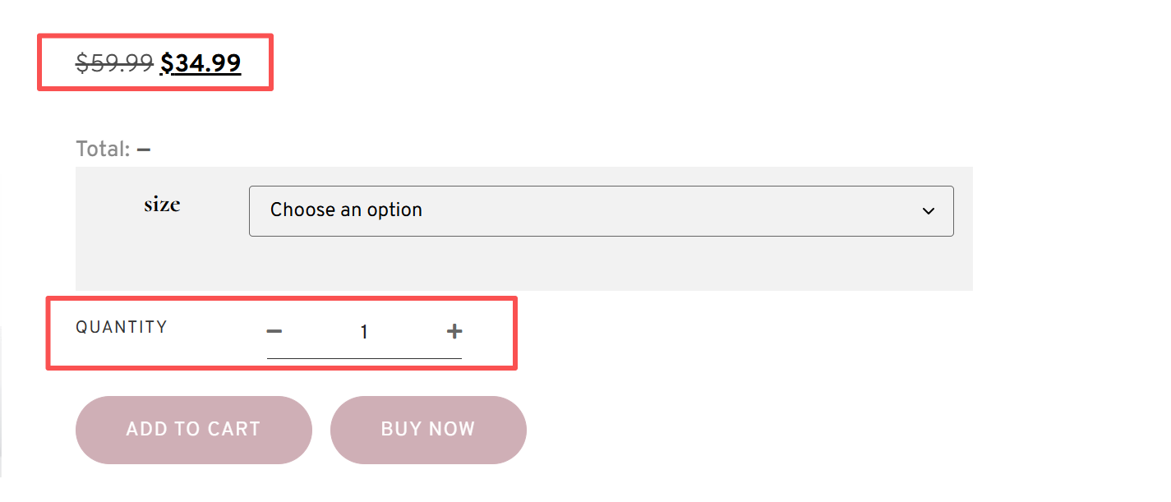Click the crossed-out $59.99 original price

coord(114,63)
